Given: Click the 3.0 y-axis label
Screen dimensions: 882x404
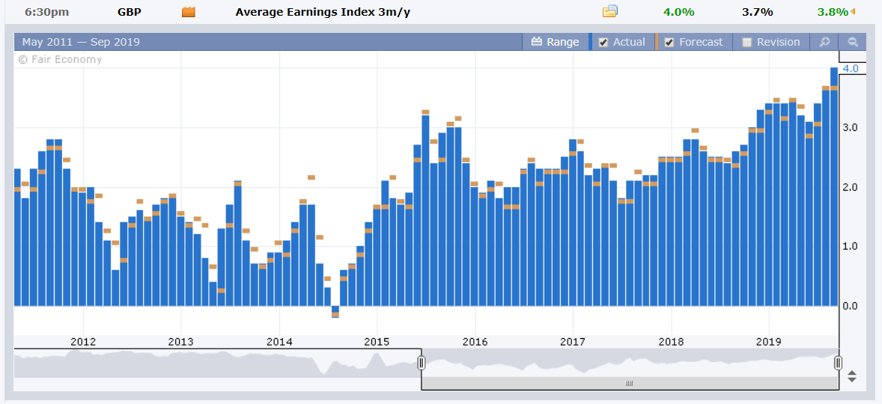Looking at the screenshot, I should [851, 127].
